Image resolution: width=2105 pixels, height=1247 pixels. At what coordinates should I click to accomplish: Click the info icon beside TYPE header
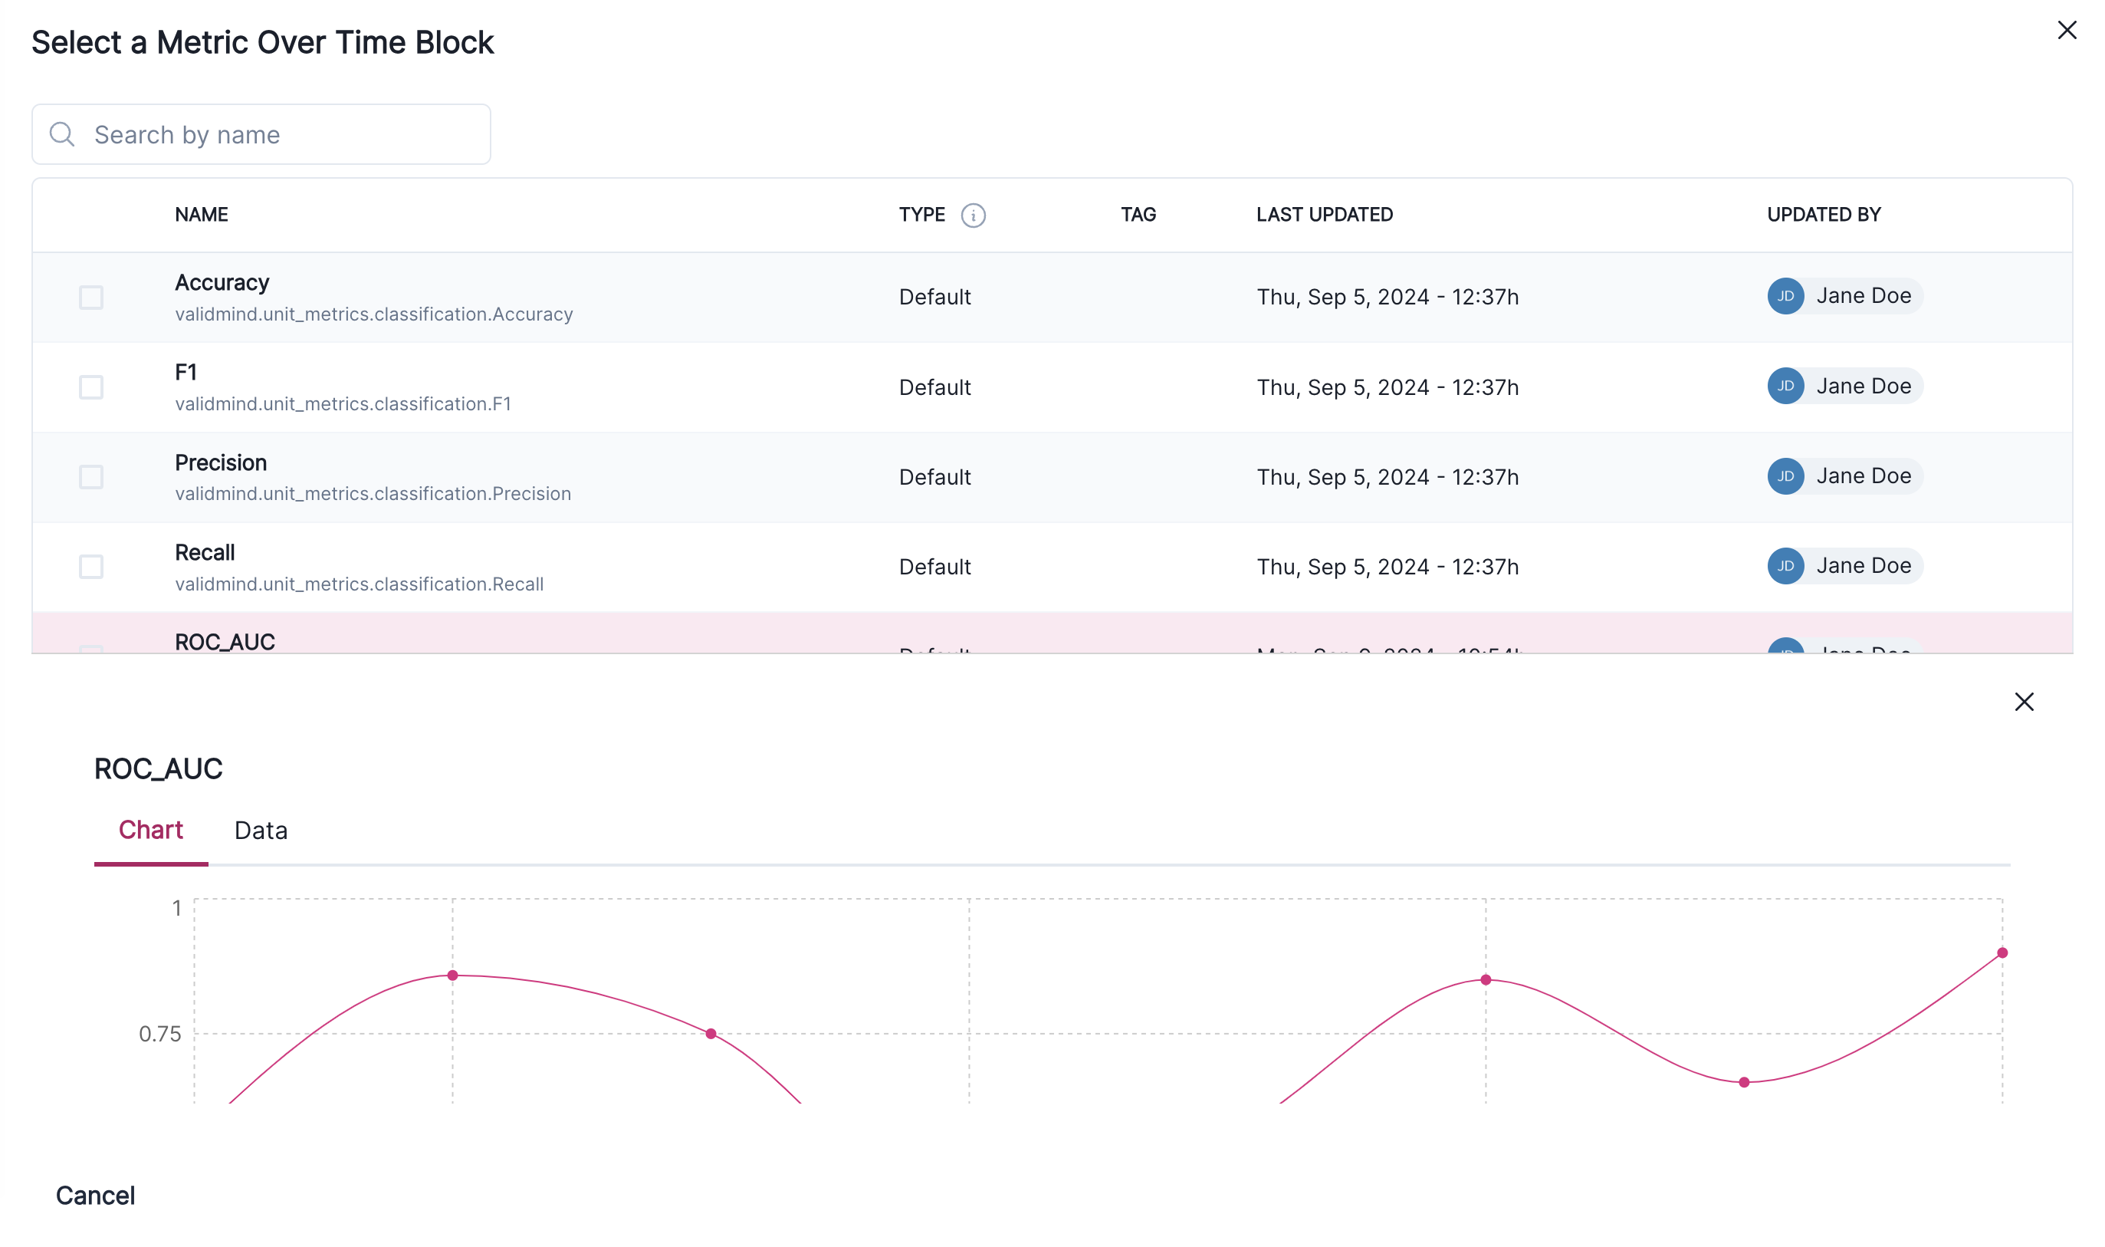[974, 215]
